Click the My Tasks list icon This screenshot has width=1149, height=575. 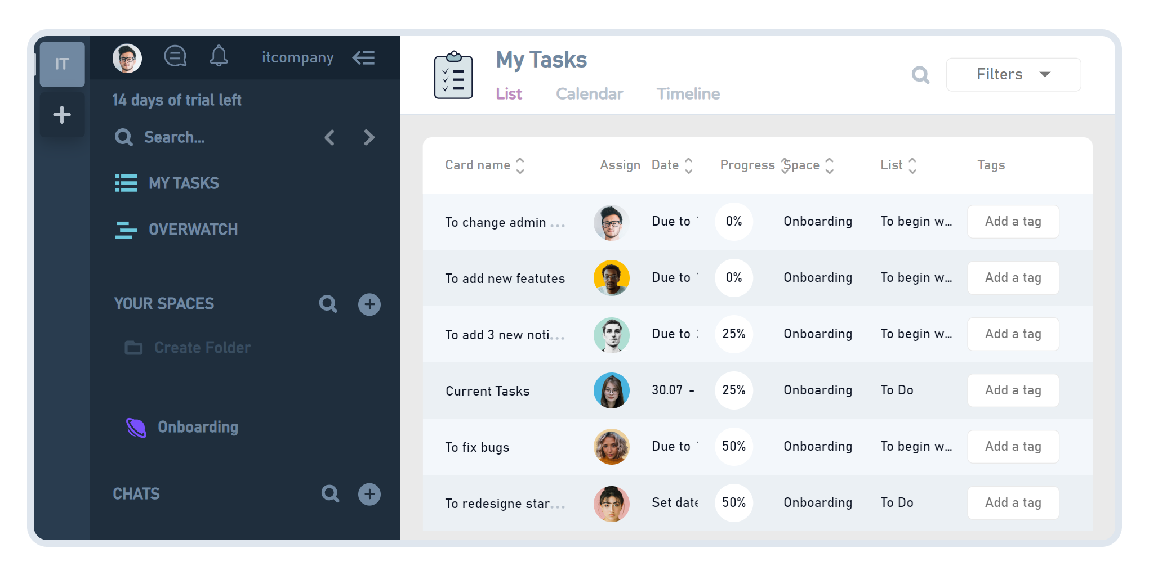coord(126,183)
